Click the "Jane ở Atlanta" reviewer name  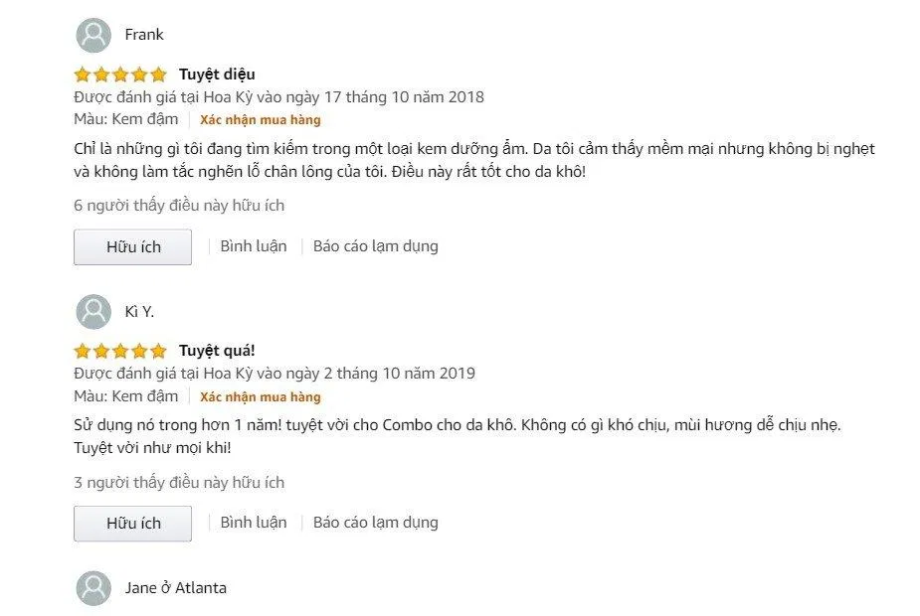pos(176,587)
